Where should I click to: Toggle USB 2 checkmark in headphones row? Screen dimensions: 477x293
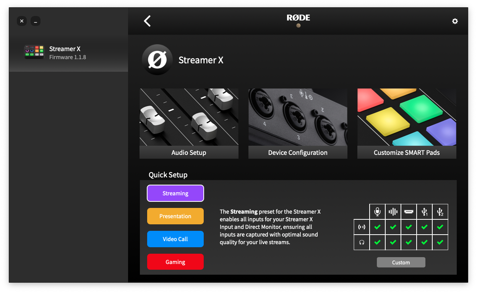pyautogui.click(x=440, y=242)
